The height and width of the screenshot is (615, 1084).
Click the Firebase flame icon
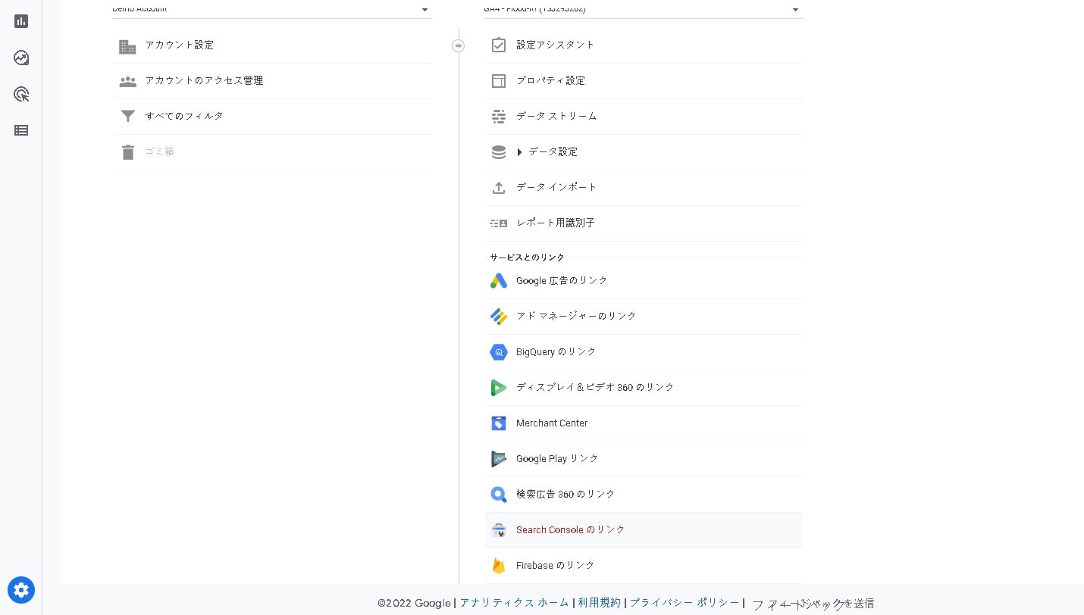point(498,566)
